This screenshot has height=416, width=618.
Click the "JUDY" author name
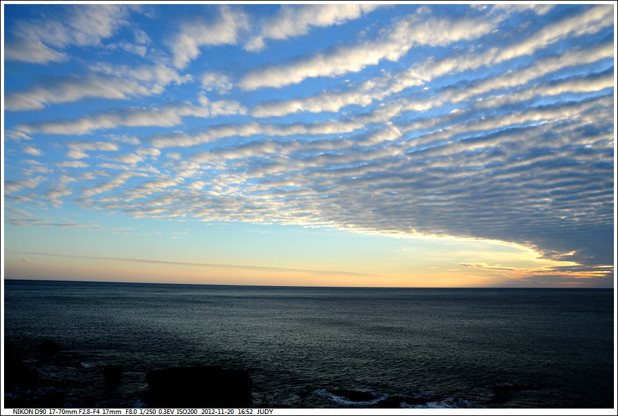265,412
